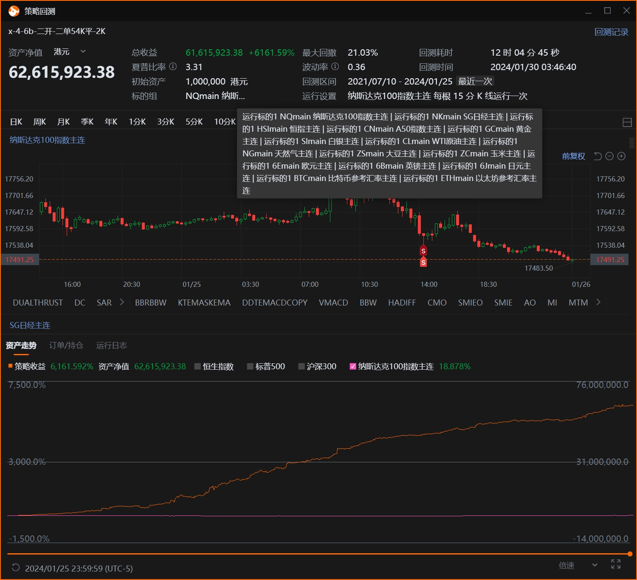The width and height of the screenshot is (637, 580).
Task: Click upper S sell marker on chart
Action: [x=423, y=251]
